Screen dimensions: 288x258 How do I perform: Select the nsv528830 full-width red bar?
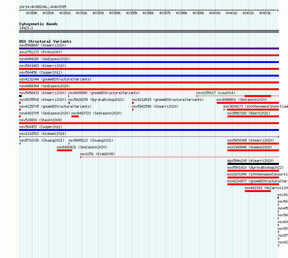point(149,123)
